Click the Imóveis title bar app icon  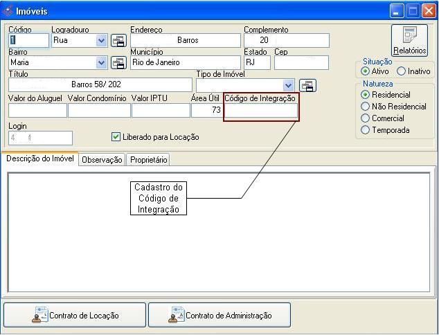click(8, 11)
